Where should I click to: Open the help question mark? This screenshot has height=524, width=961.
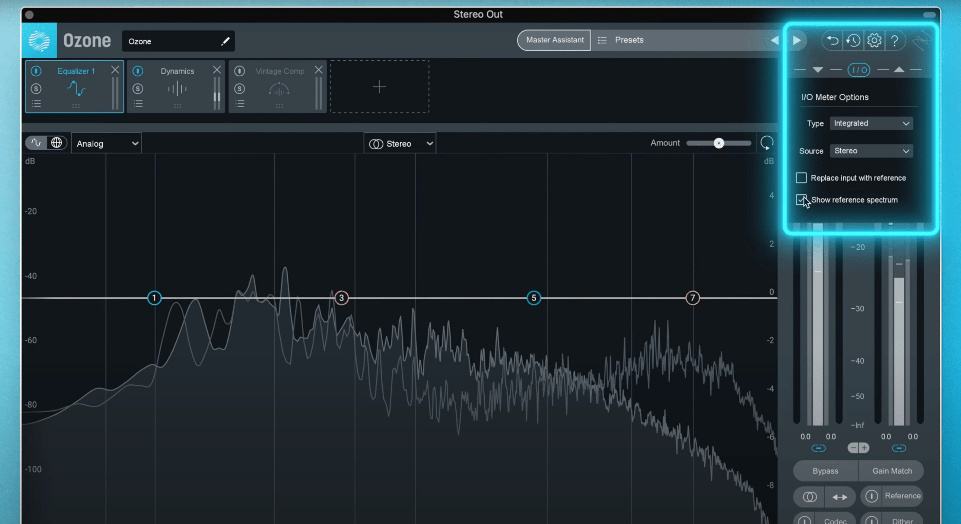(x=895, y=40)
